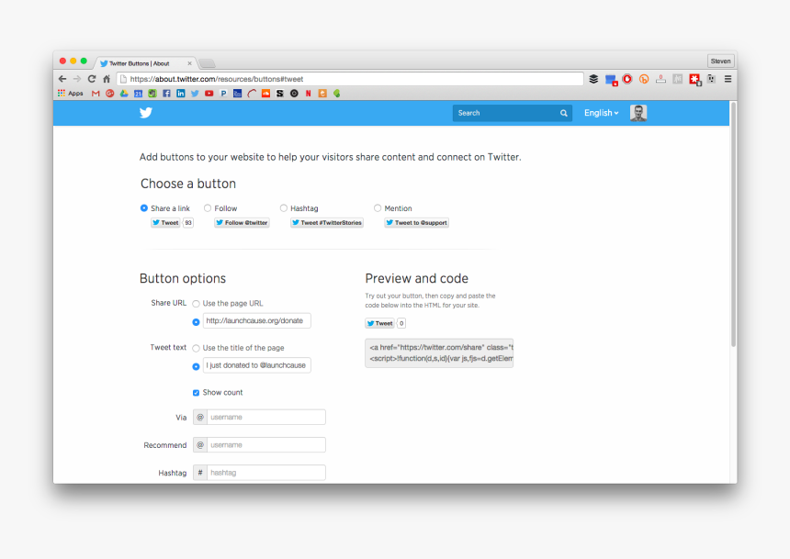790x559 pixels.
Task: Open the Twitter bookmark in bookmarks bar
Action: tap(195, 94)
